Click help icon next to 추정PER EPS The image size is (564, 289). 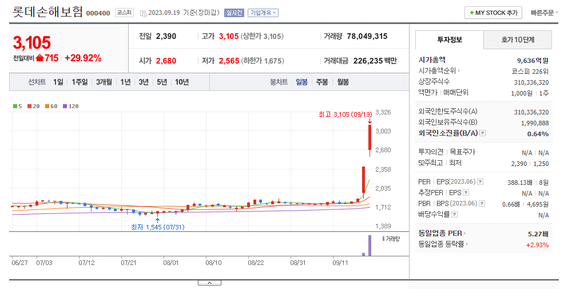(466, 192)
